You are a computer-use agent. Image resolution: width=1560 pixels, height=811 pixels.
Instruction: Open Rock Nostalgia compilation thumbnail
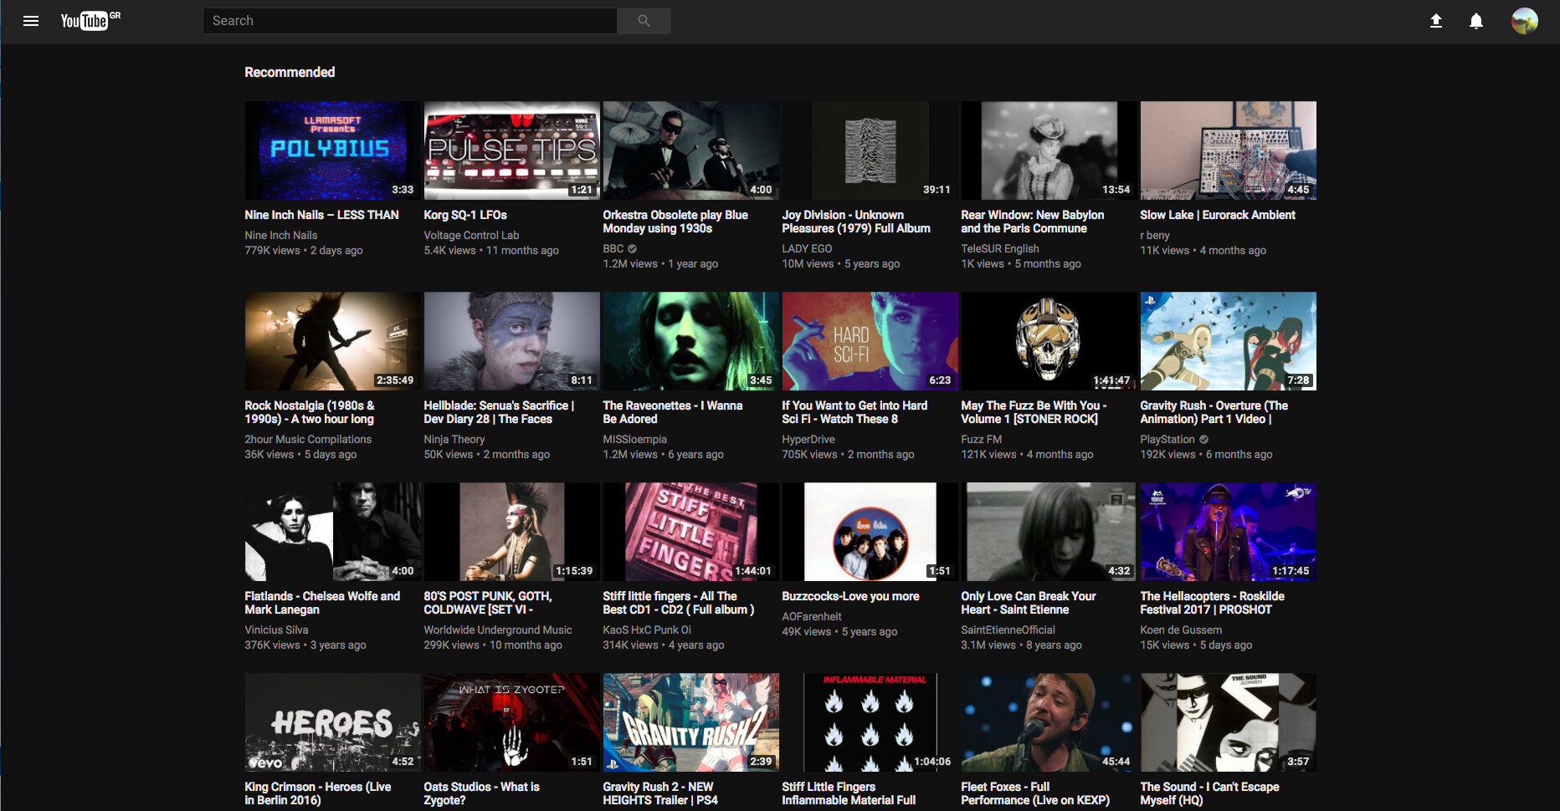(332, 341)
